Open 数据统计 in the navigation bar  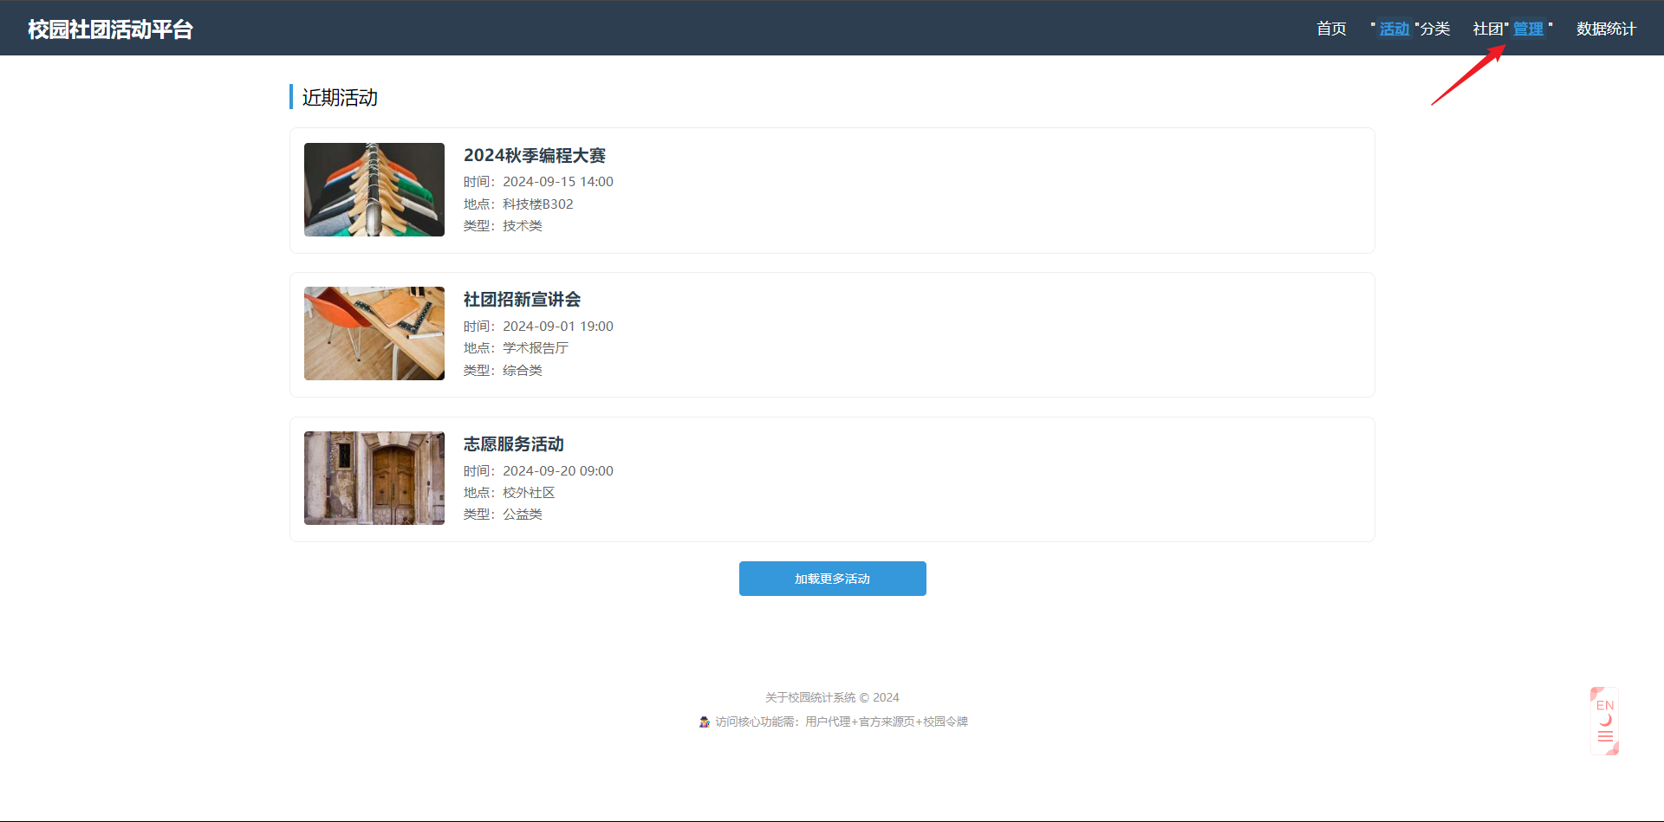coord(1606,29)
